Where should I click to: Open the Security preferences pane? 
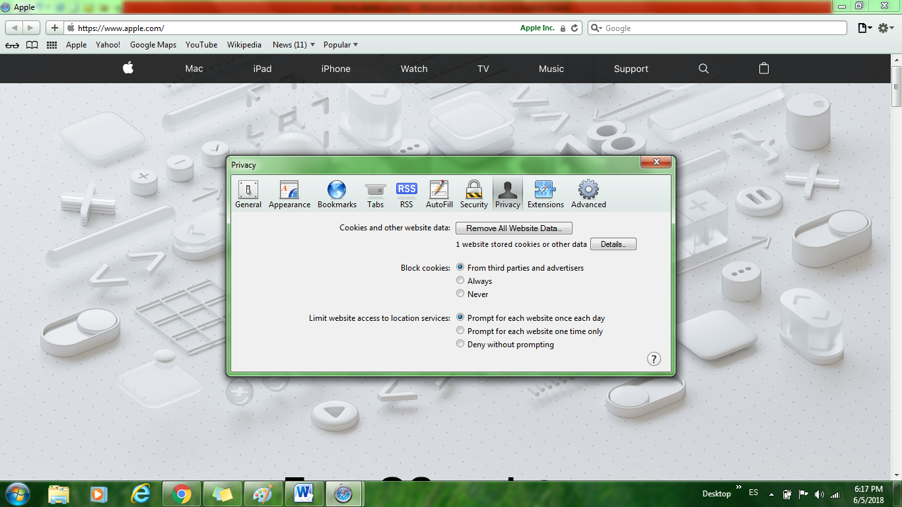pos(474,195)
